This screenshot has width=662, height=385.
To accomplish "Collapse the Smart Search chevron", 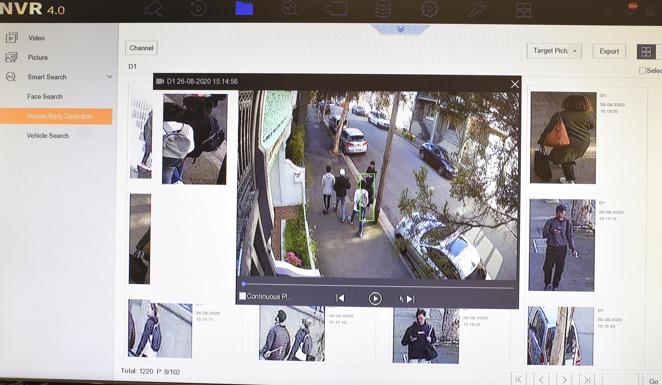I will [x=110, y=77].
